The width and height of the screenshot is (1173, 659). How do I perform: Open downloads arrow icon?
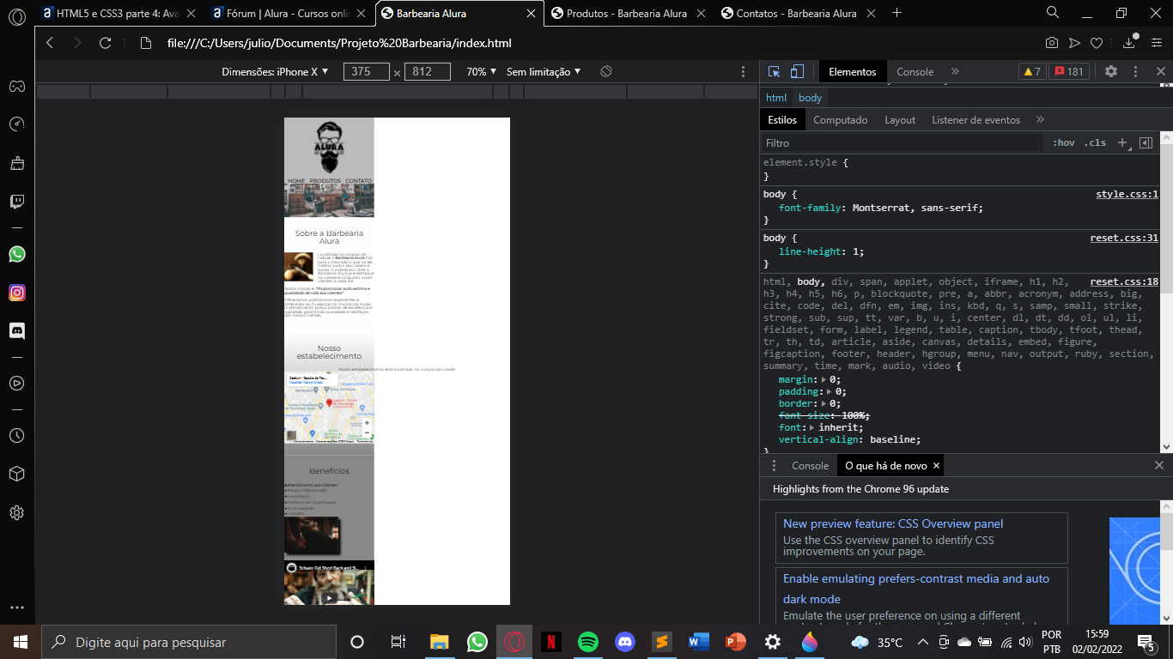1129,43
